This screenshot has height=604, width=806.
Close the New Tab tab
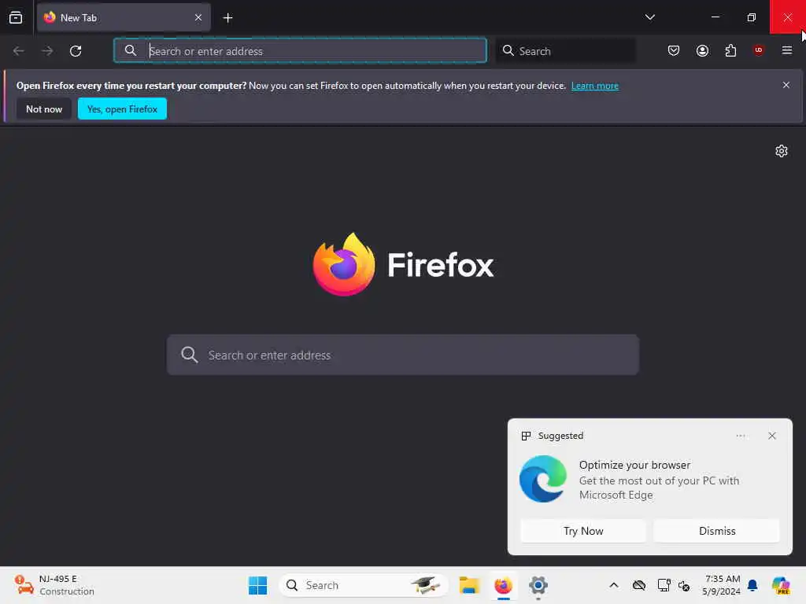(198, 17)
